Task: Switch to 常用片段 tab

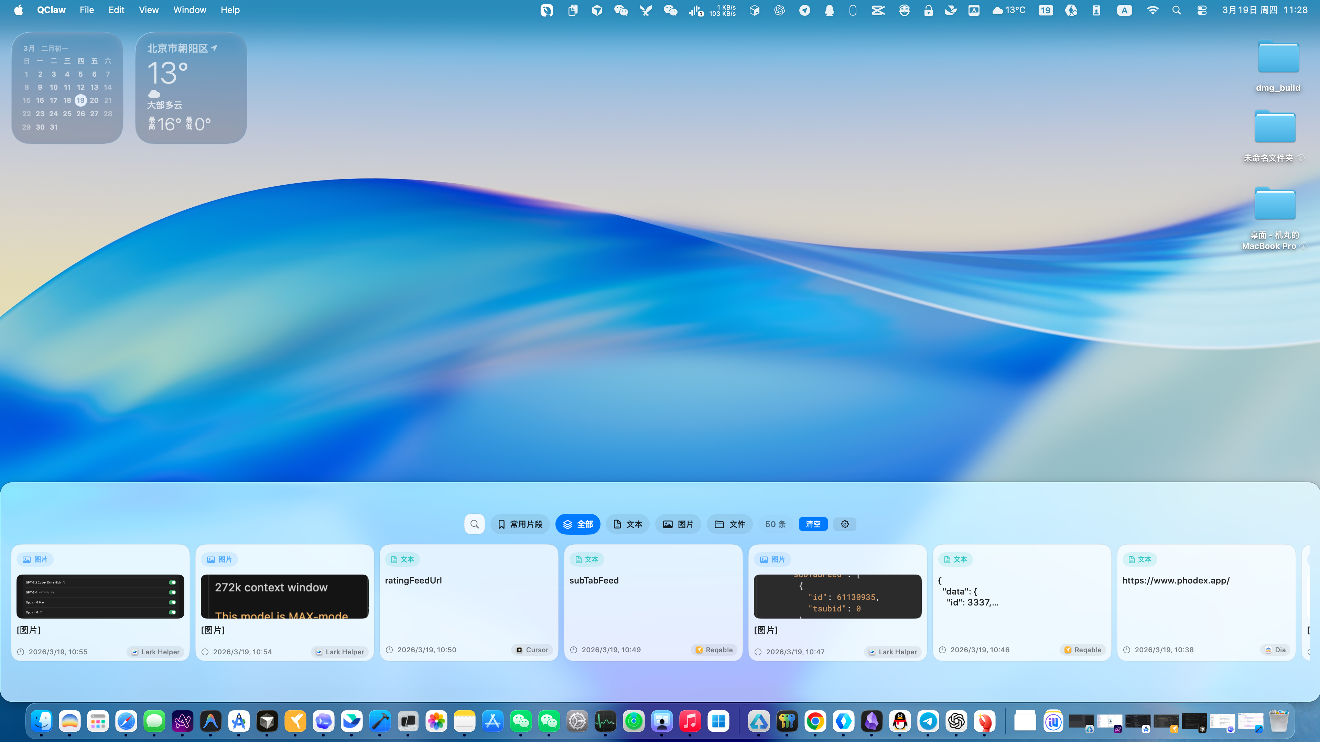Action: point(520,524)
